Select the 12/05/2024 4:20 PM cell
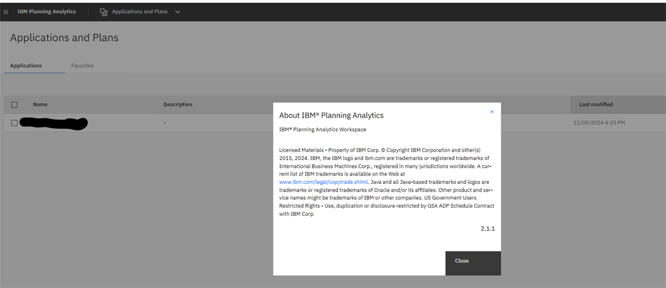Screen dimensions: 666x288 (x=599, y=122)
